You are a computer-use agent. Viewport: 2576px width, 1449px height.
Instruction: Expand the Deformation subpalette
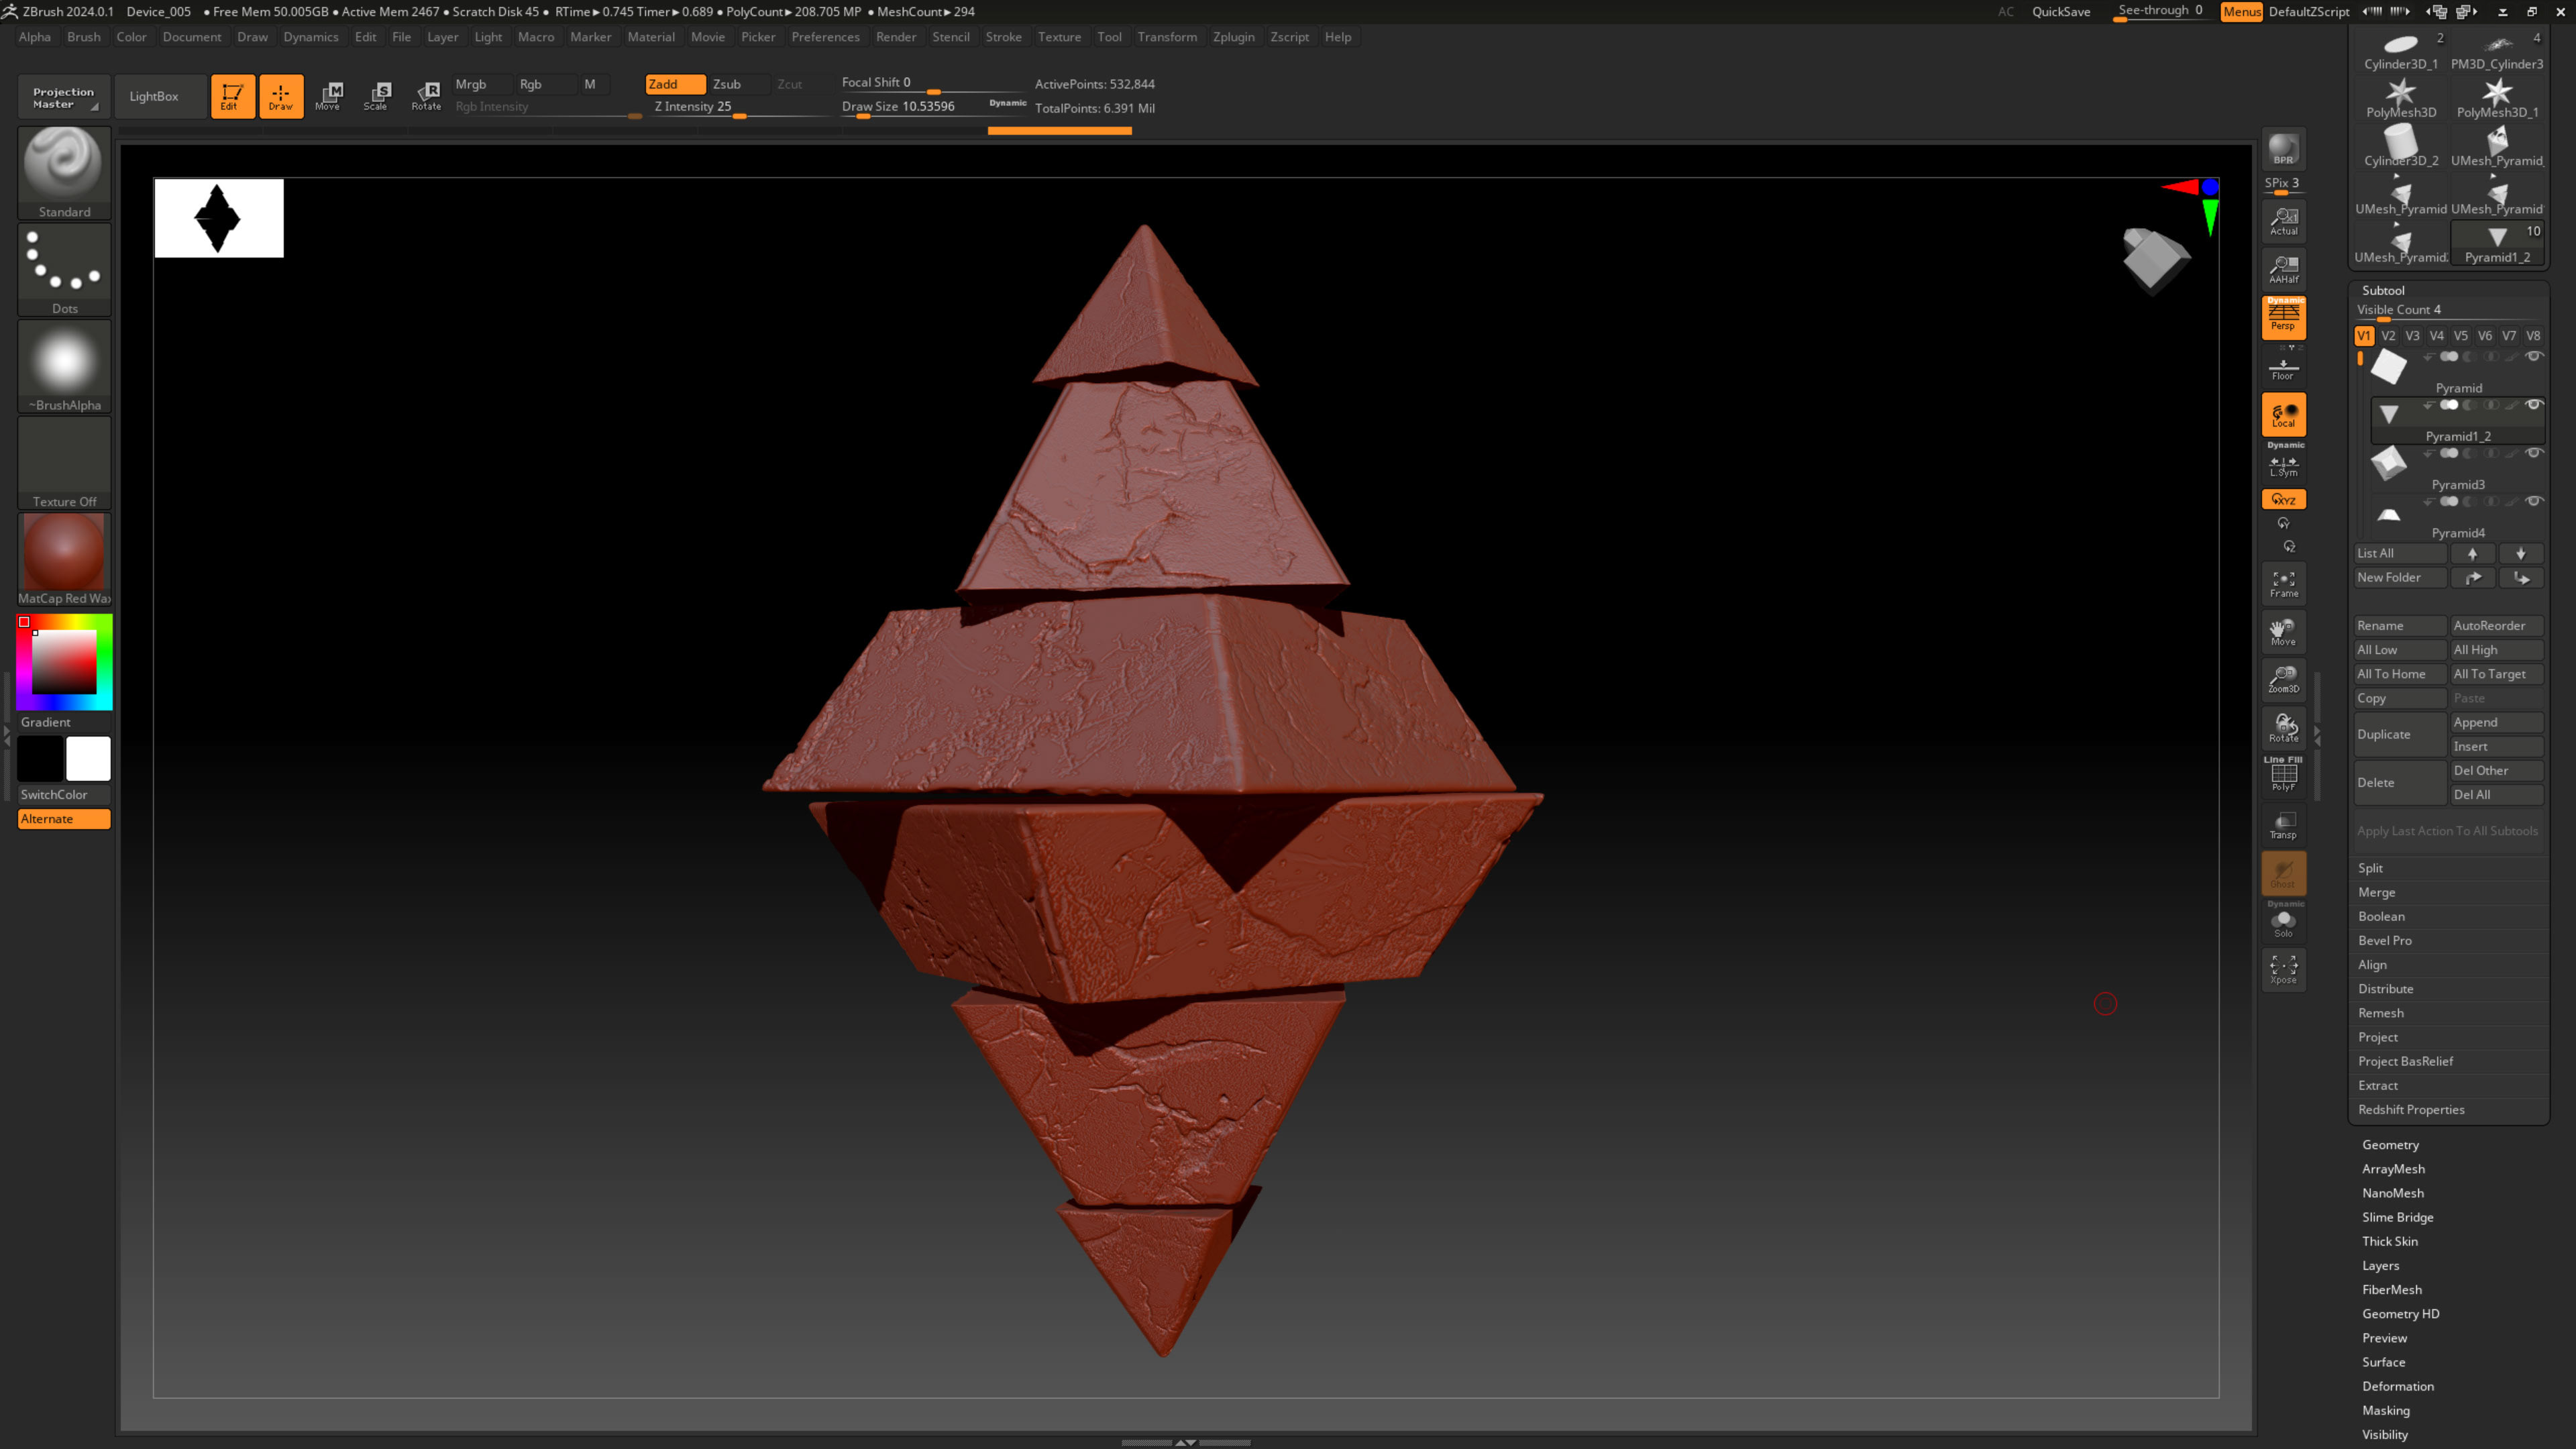[x=2397, y=1386]
